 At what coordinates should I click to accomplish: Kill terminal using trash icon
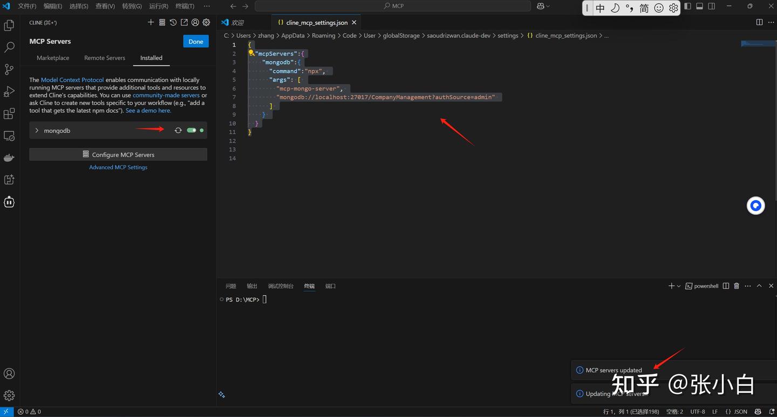(737, 286)
